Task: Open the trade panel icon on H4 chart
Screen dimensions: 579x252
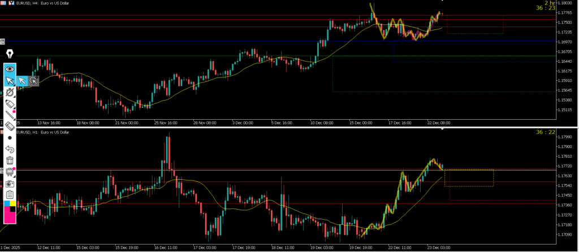Action: tap(4, 3)
